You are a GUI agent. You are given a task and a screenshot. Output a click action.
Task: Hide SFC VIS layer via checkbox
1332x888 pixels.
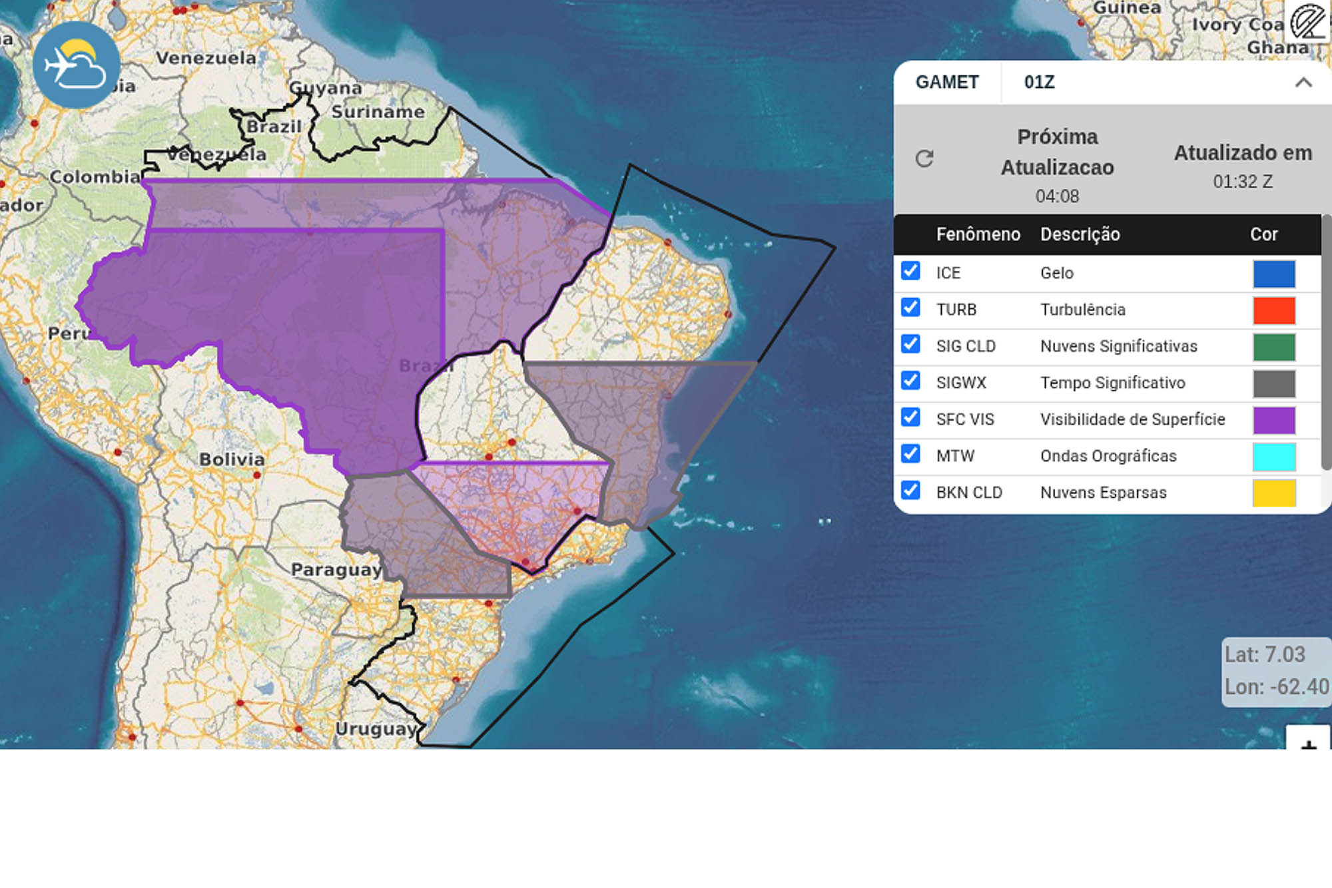coord(910,417)
